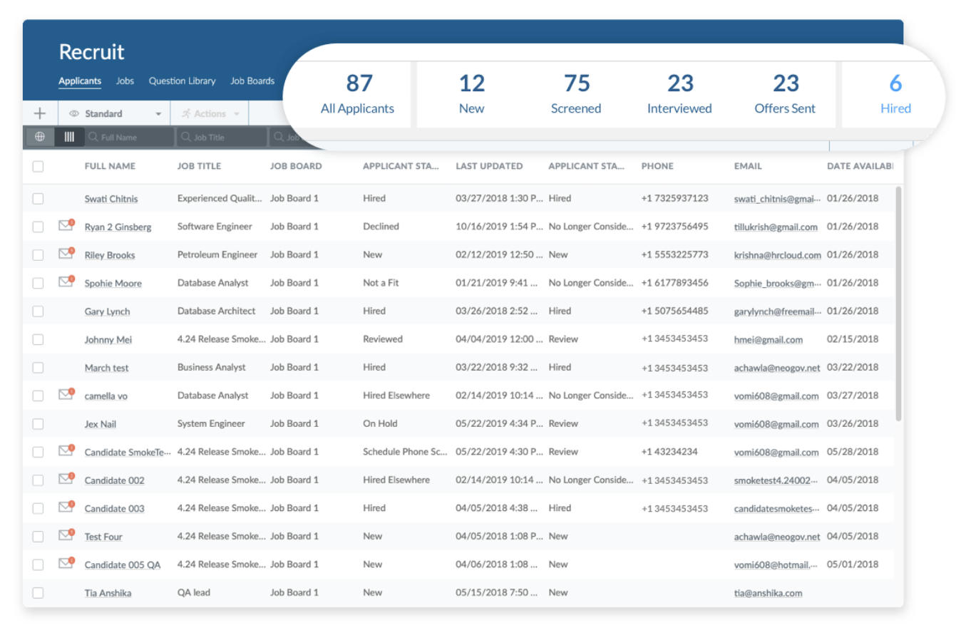Open the unread message envelope beside Ryan 2 Ginsberg
Screen dimensions: 961x640
(x=66, y=226)
